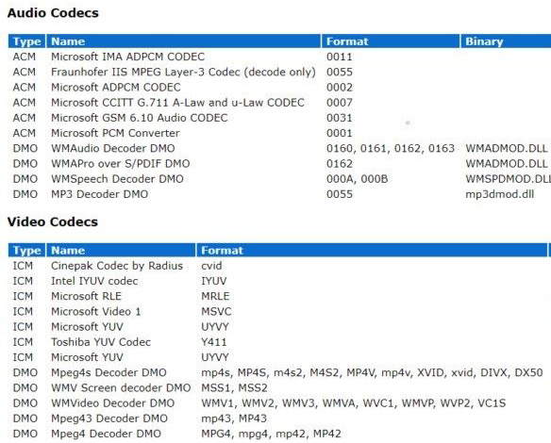This screenshot has width=551, height=443.
Task: Click format value '0011'
Action: [339, 57]
